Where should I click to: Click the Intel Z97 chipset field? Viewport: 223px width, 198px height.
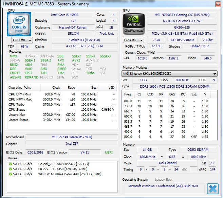coord(72,143)
